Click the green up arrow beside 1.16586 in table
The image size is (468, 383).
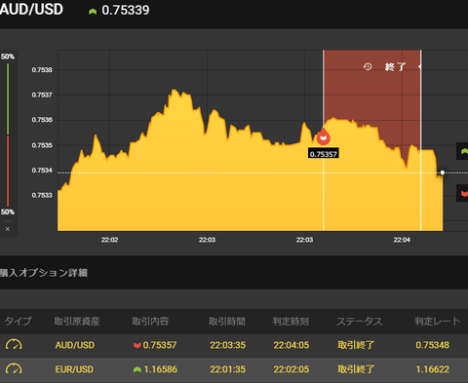pyautogui.click(x=137, y=369)
